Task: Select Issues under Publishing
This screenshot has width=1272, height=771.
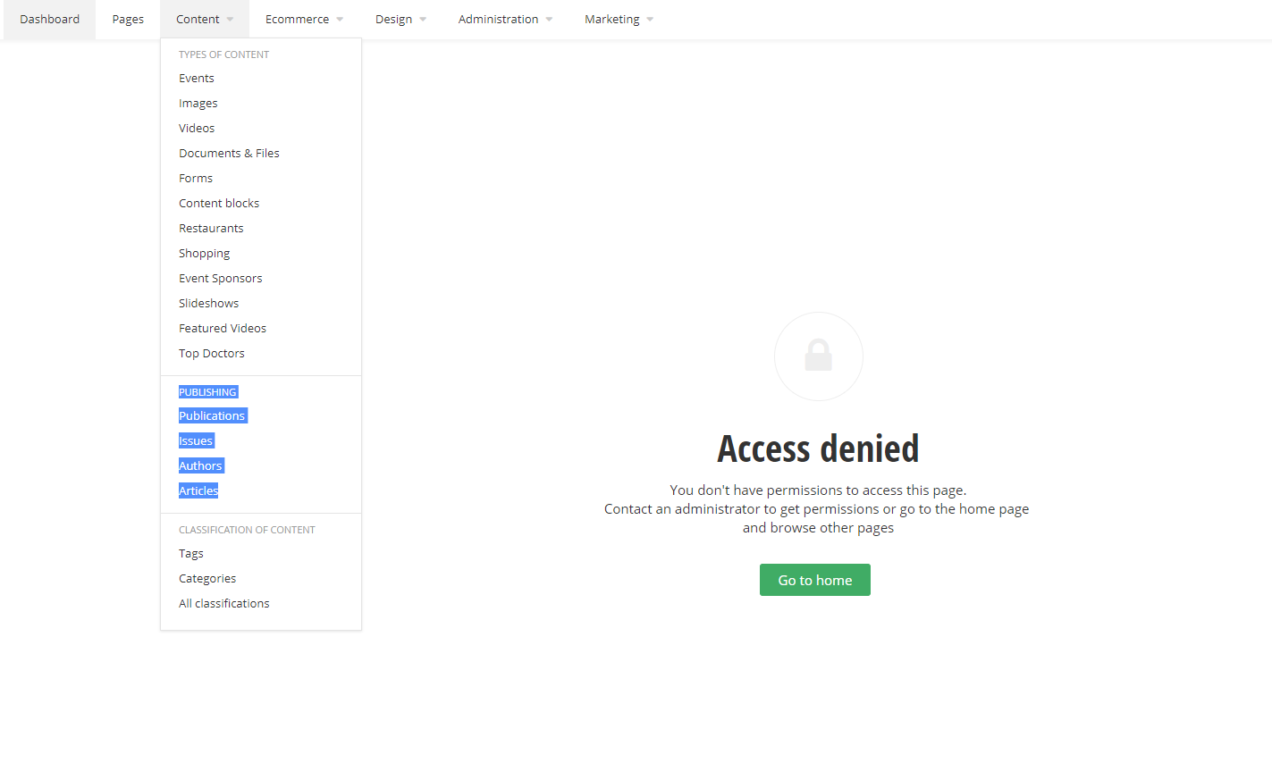Action: [x=196, y=441]
